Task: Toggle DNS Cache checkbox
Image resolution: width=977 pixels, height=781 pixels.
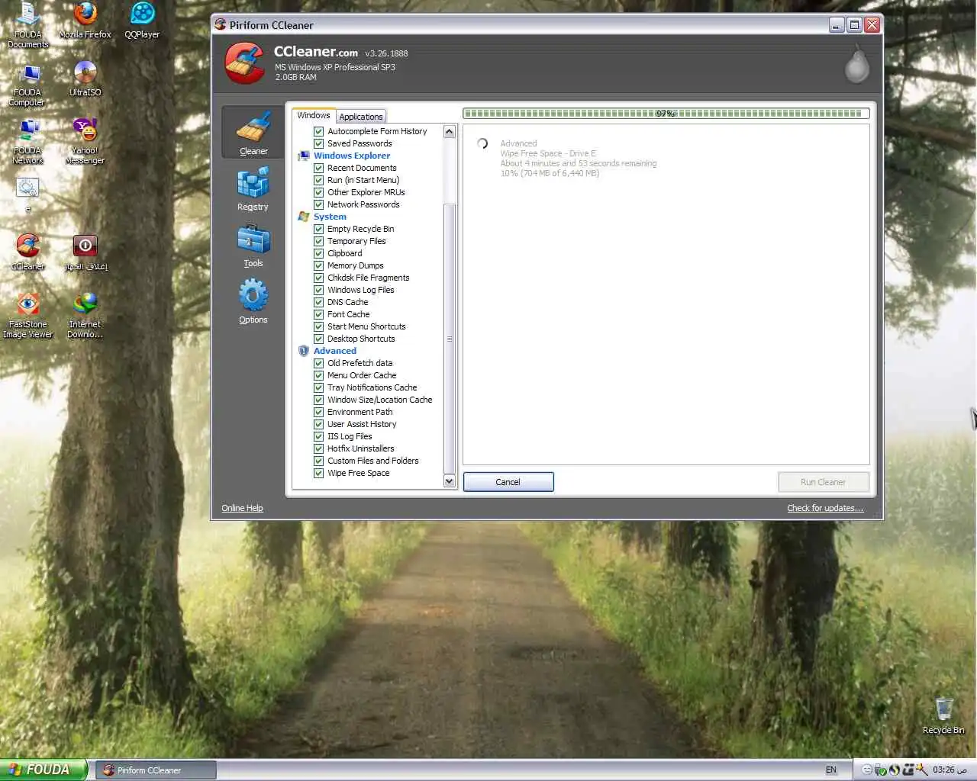Action: [x=319, y=302]
